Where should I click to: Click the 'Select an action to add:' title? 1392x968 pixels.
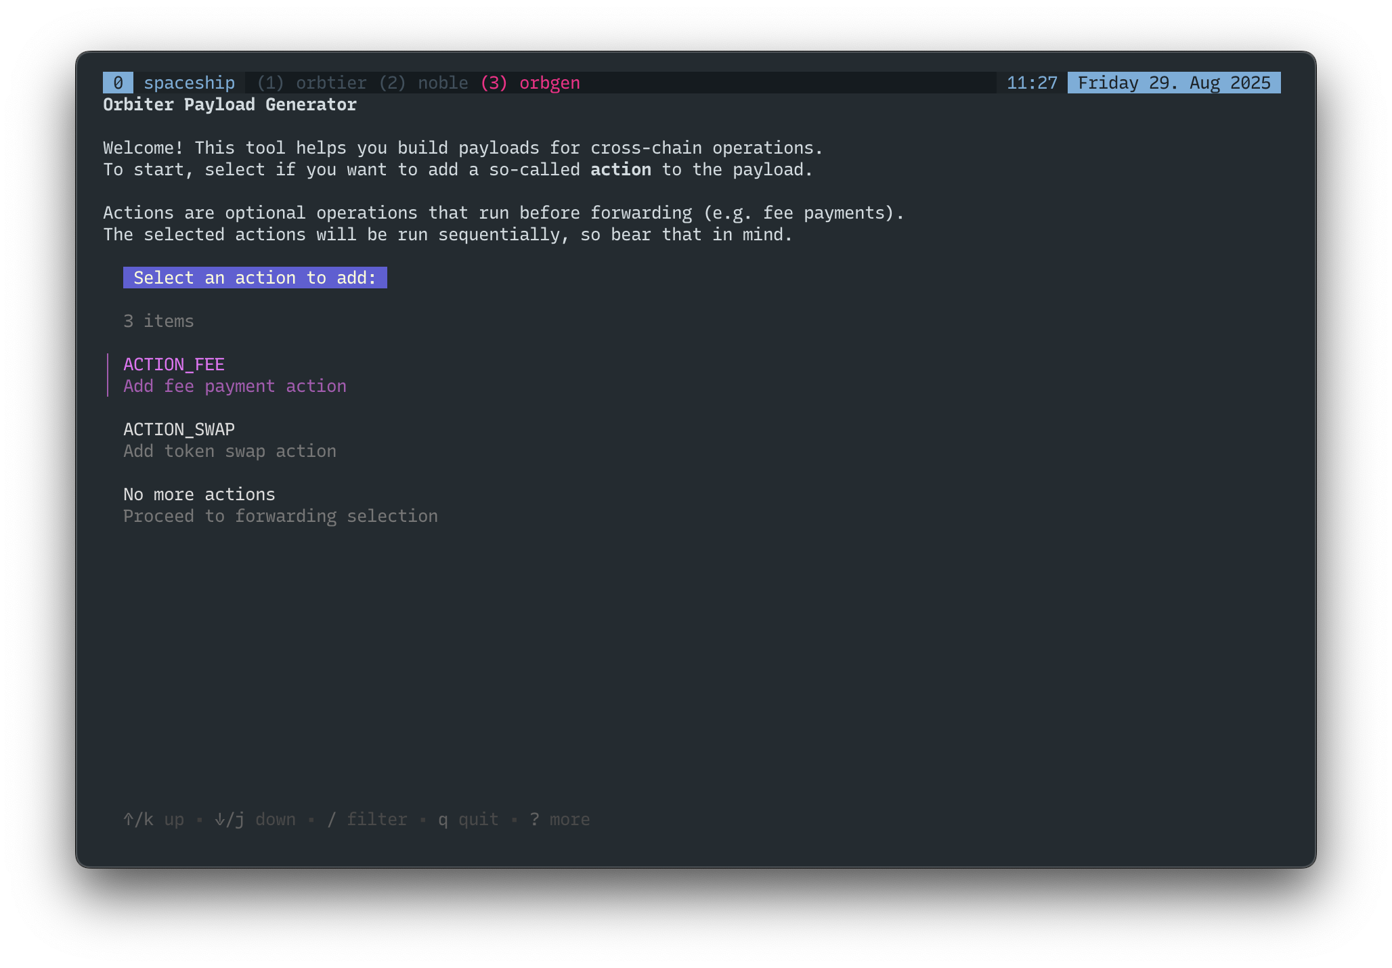(x=255, y=278)
